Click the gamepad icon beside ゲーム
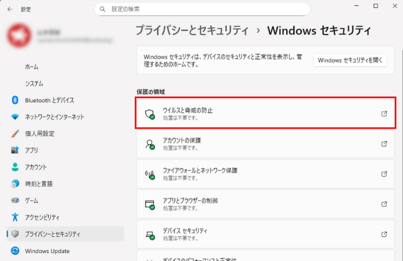 tap(15, 200)
